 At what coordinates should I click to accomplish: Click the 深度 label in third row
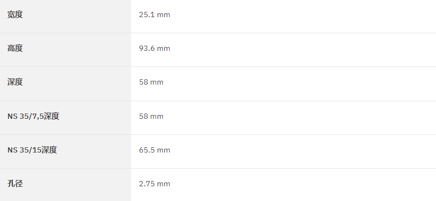pyautogui.click(x=15, y=82)
